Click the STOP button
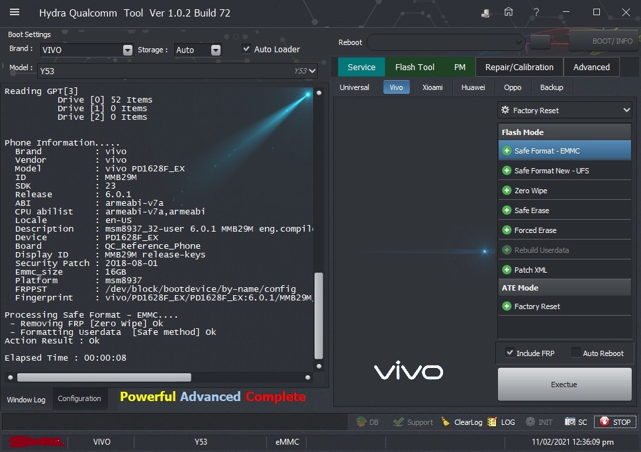 click(x=615, y=422)
